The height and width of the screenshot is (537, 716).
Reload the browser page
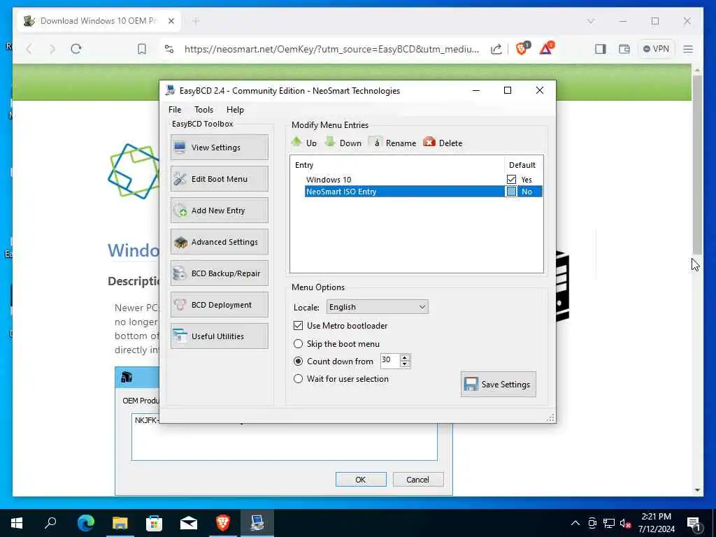pos(76,49)
